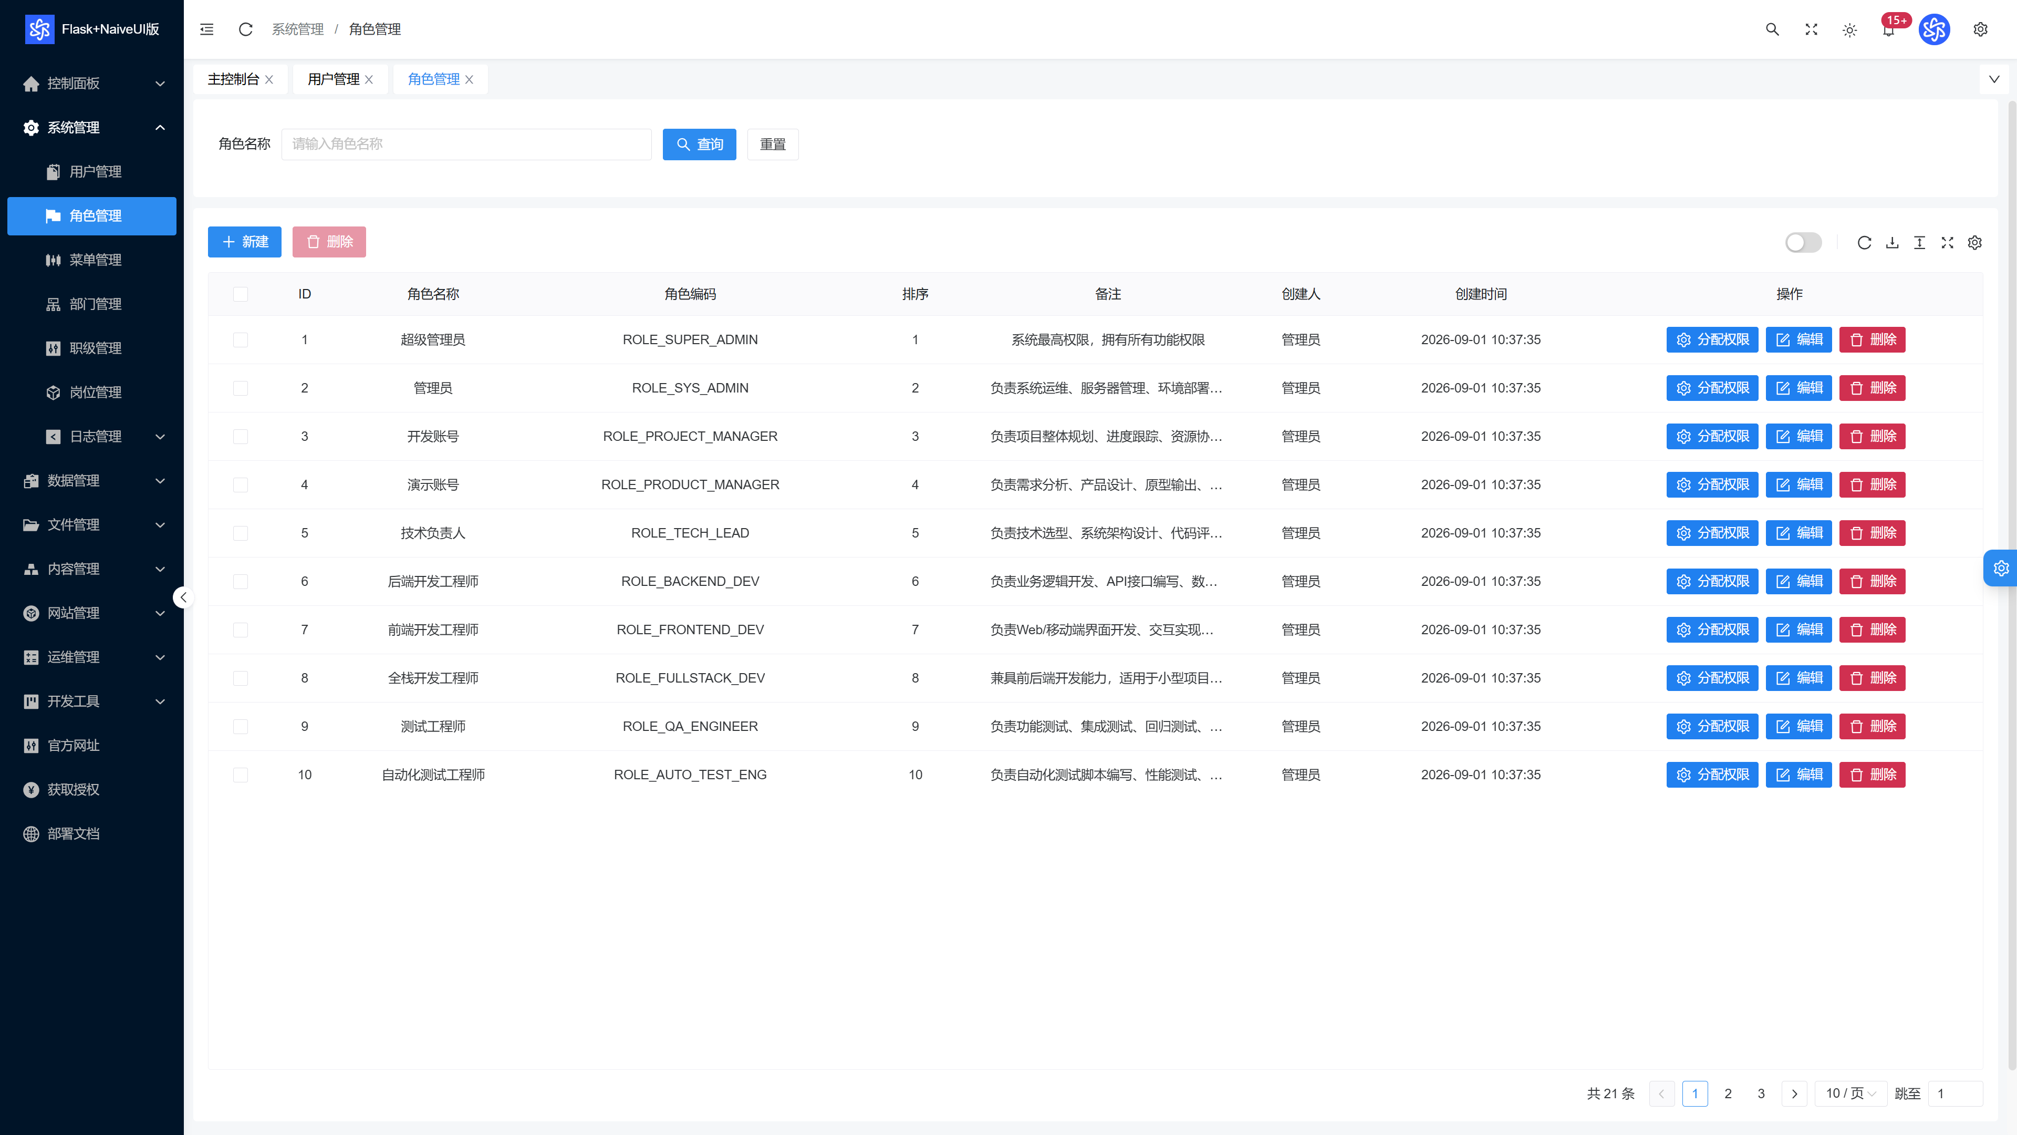Close the 主控制台 tab
Screen dimensions: 2017x1135
pyautogui.click(x=268, y=79)
